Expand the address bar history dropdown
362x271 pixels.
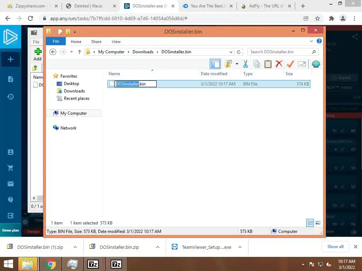(230, 52)
